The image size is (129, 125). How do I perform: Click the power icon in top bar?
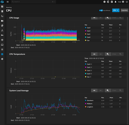pos(127,2)
